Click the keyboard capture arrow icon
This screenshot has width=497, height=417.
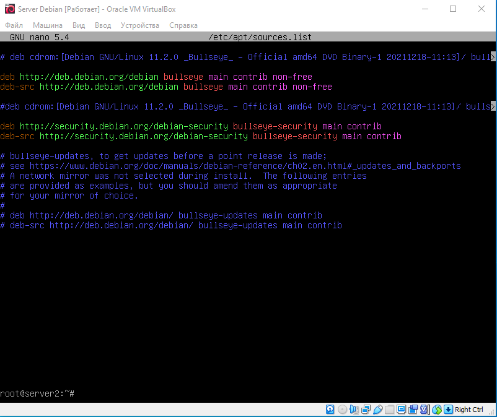pyautogui.click(x=448, y=410)
